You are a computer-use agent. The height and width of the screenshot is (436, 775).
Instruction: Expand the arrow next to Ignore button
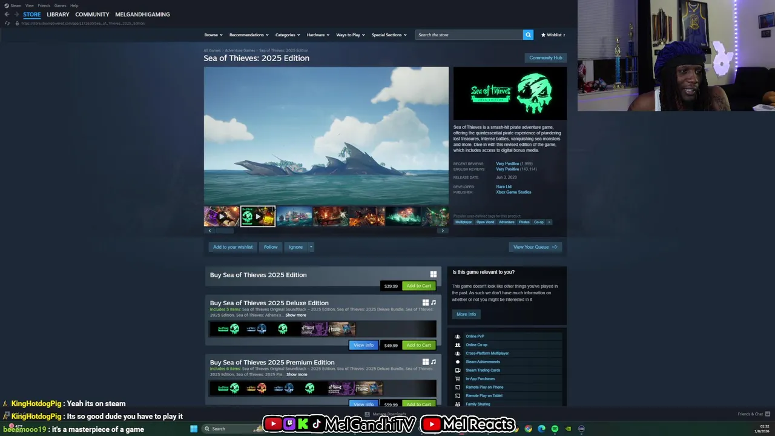[x=311, y=247]
